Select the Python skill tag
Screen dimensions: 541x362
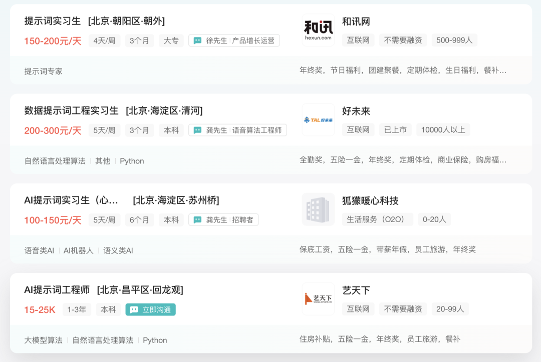(x=132, y=160)
